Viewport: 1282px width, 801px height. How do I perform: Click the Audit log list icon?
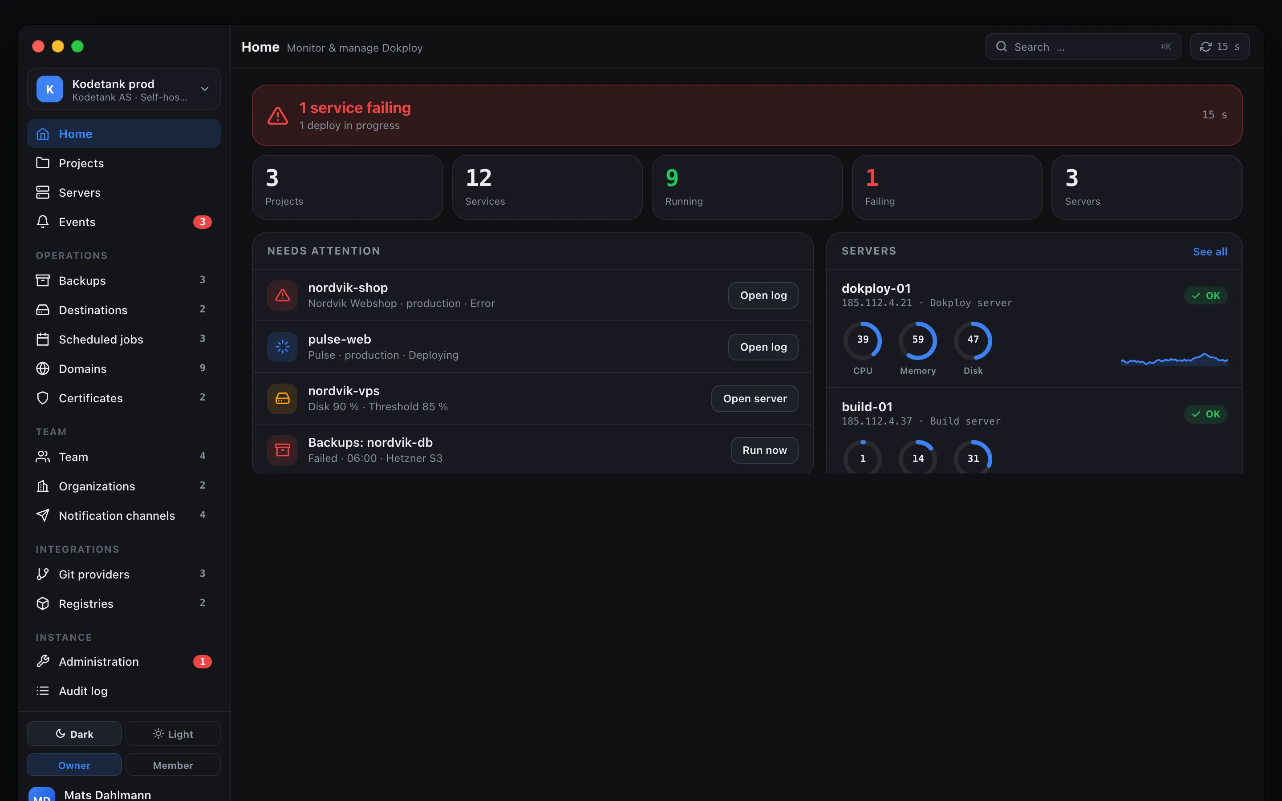[x=43, y=691]
